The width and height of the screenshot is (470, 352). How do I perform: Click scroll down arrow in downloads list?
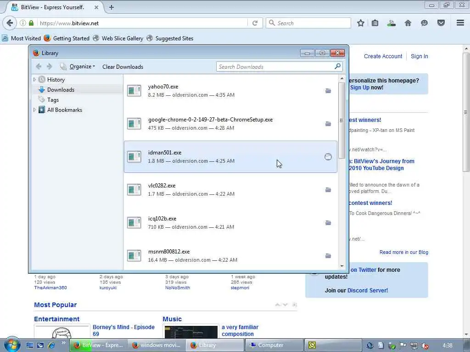(342, 266)
